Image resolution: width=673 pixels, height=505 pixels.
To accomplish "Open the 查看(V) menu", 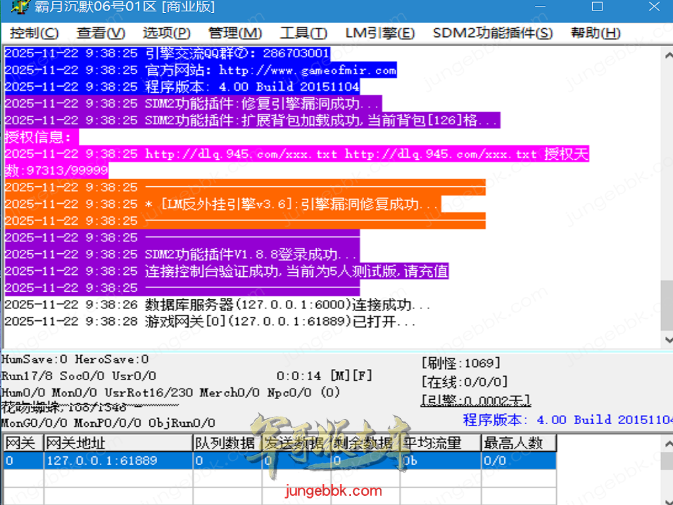I will click(101, 33).
